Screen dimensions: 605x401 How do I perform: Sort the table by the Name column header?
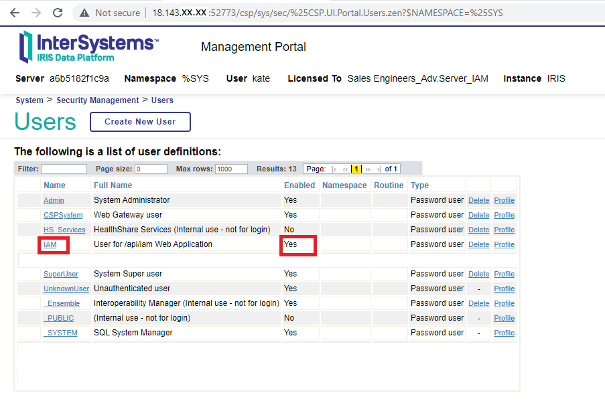point(54,185)
